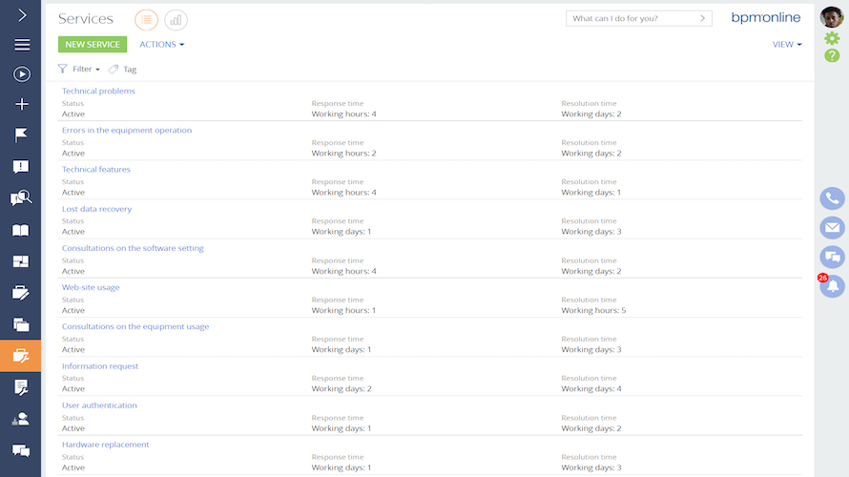
Task: Open the hamburger menu in the sidebar
Action: 21,45
